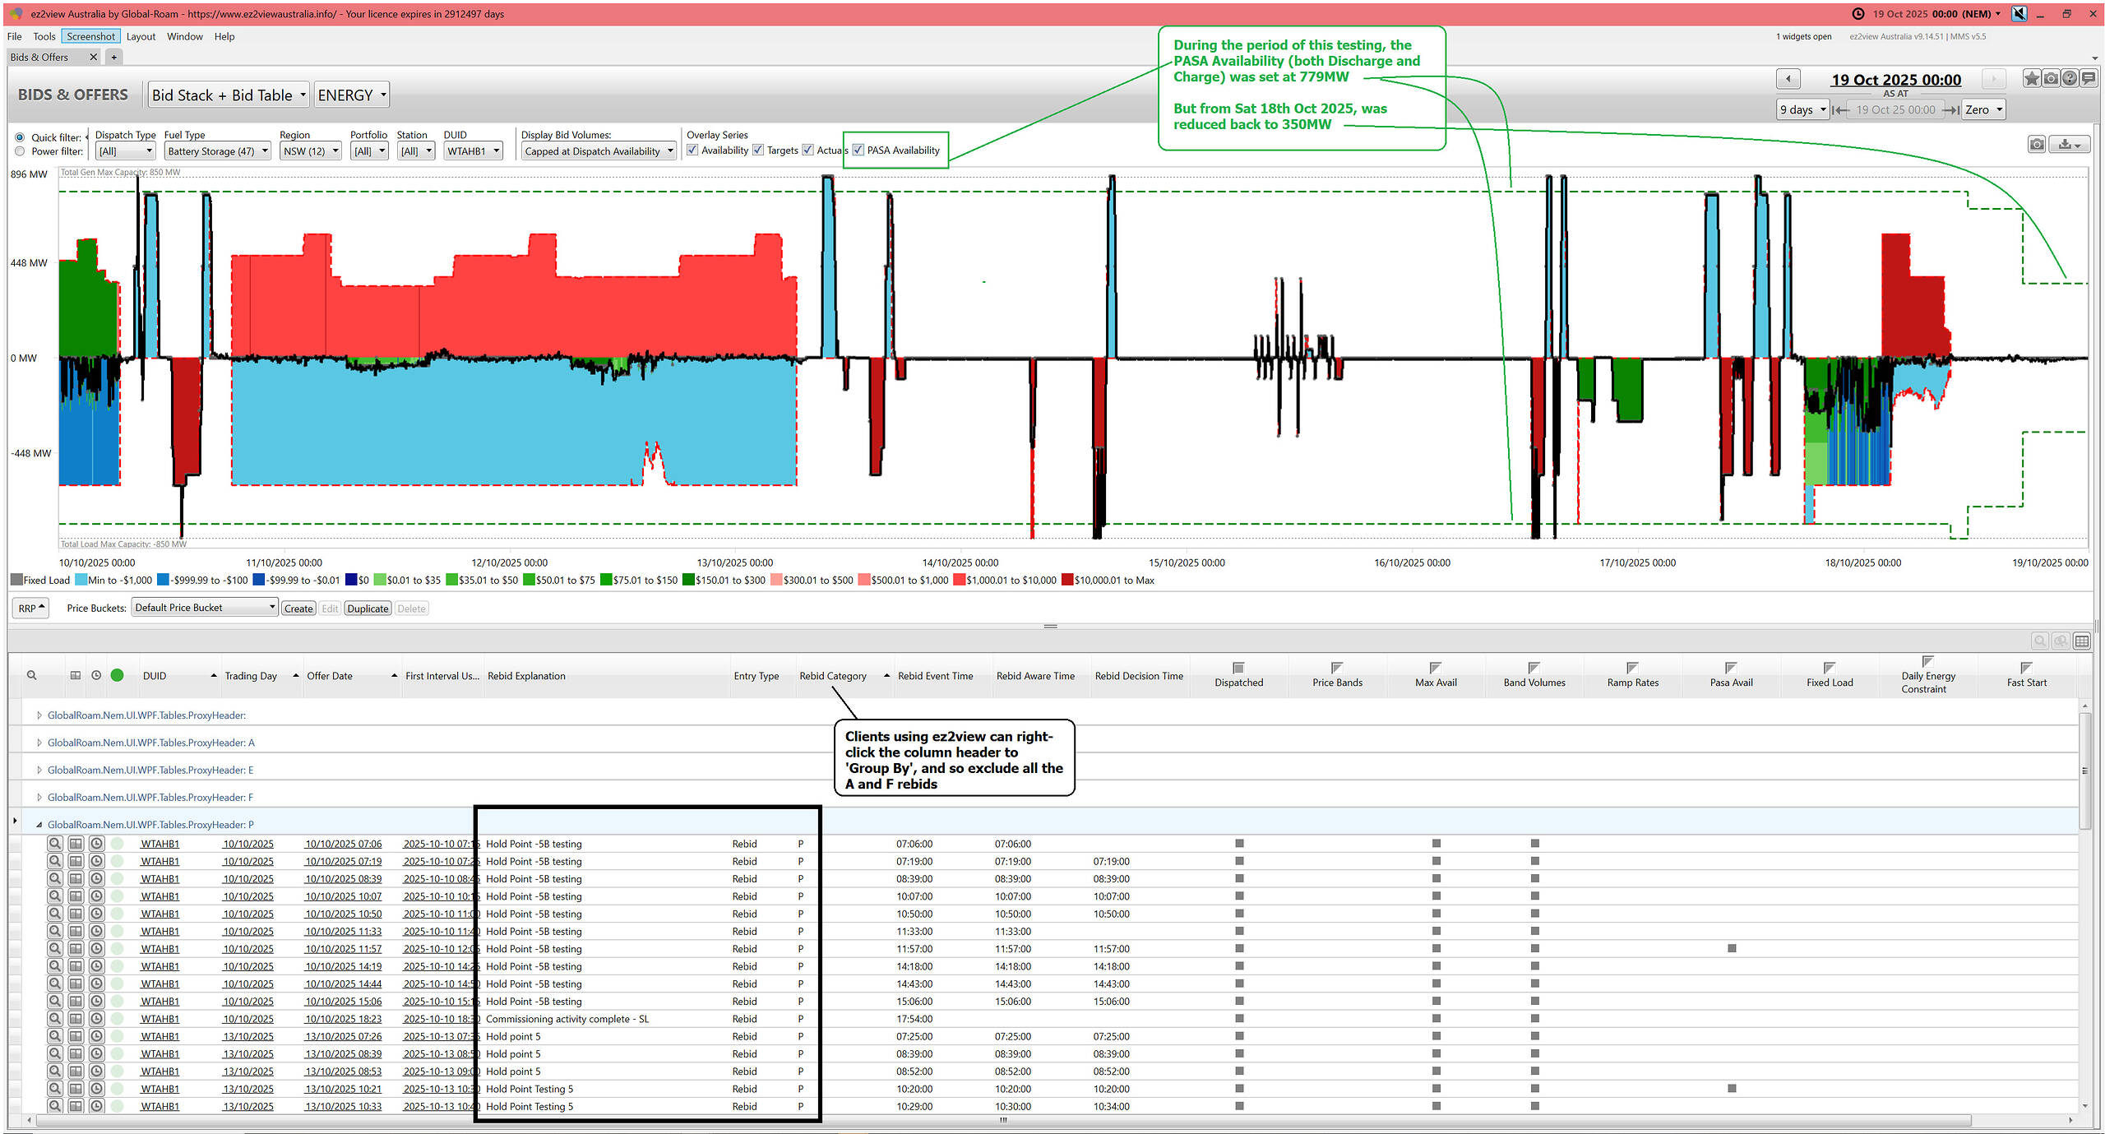Click the Rebid Category column header
Screen dimensions: 2105x1134
(832, 676)
